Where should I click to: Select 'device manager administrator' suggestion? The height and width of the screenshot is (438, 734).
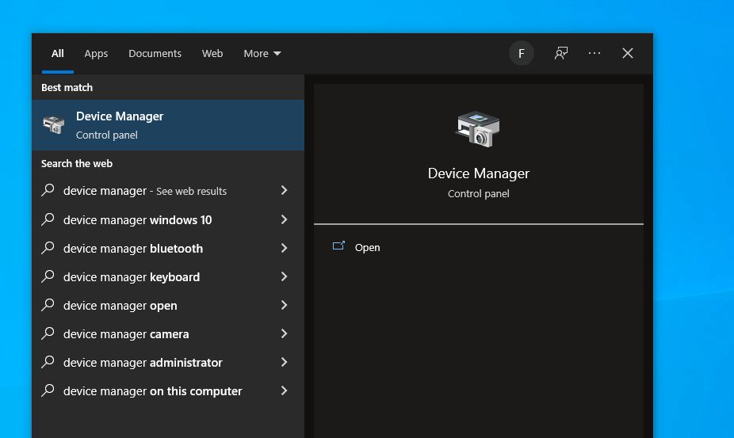click(168, 362)
